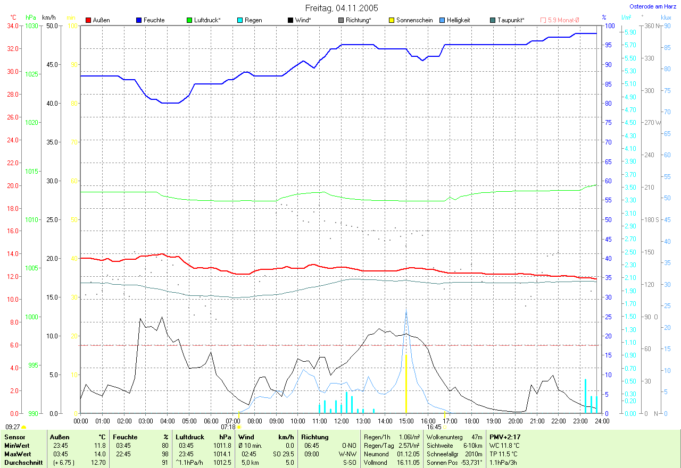The image size is (681, 468).
Task: Click the blue Feuchte legend square
Action: coord(139,20)
